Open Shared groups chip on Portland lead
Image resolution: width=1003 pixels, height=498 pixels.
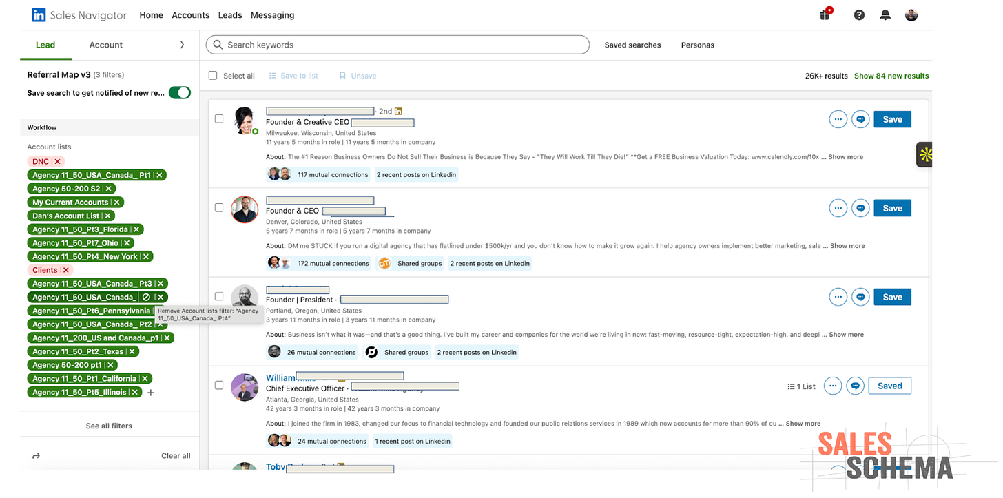coord(397,353)
